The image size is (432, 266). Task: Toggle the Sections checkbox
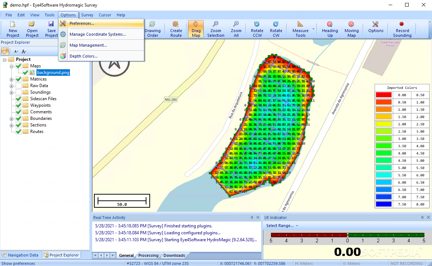[19, 125]
